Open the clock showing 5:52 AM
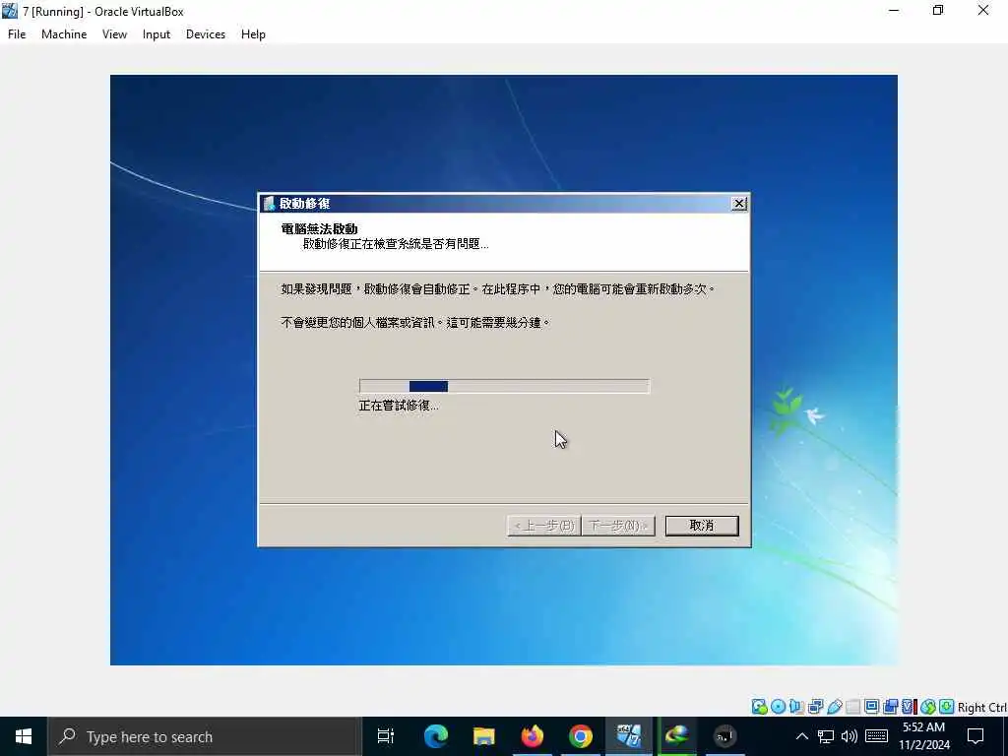The height and width of the screenshot is (756, 1008). point(923,736)
